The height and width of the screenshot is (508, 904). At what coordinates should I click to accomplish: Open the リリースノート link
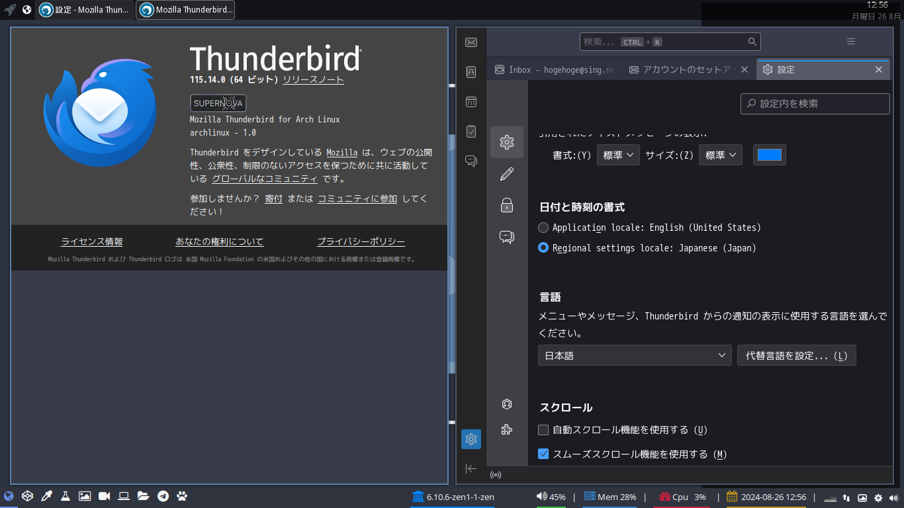tap(314, 79)
